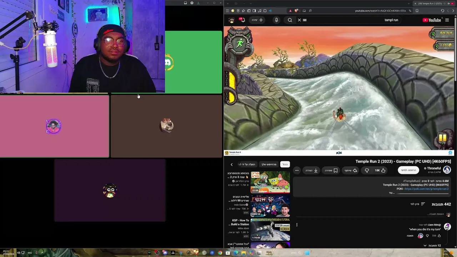
Task: Select the 'All' chip in recommendations
Action: point(285,165)
